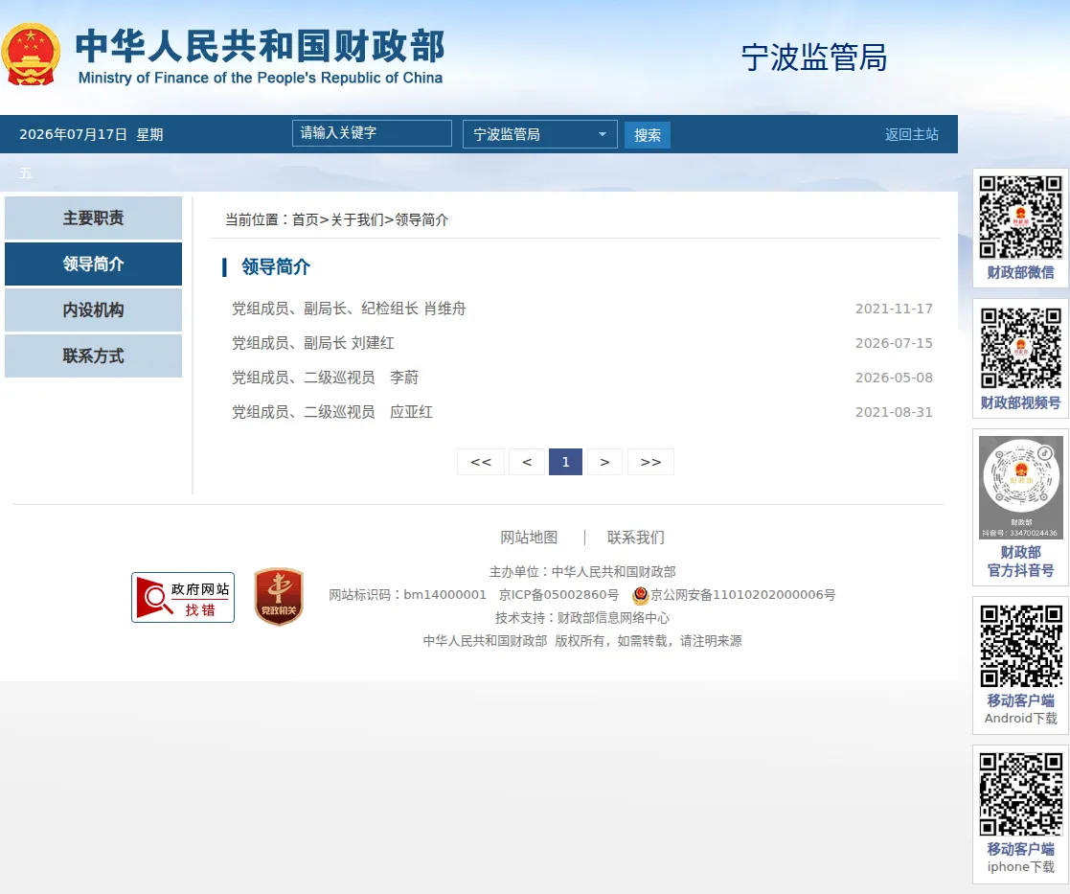Click the Android下载 QR code

(1021, 646)
